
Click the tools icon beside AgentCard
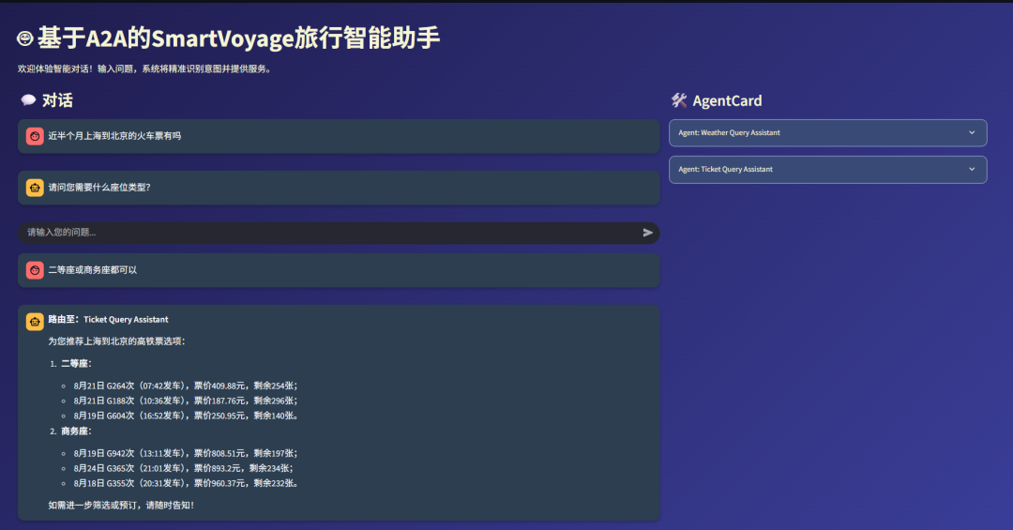click(679, 100)
